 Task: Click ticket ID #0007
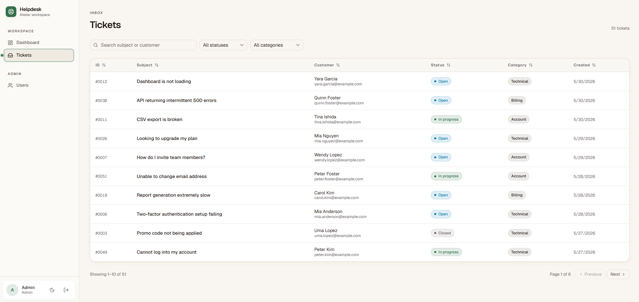(x=101, y=158)
